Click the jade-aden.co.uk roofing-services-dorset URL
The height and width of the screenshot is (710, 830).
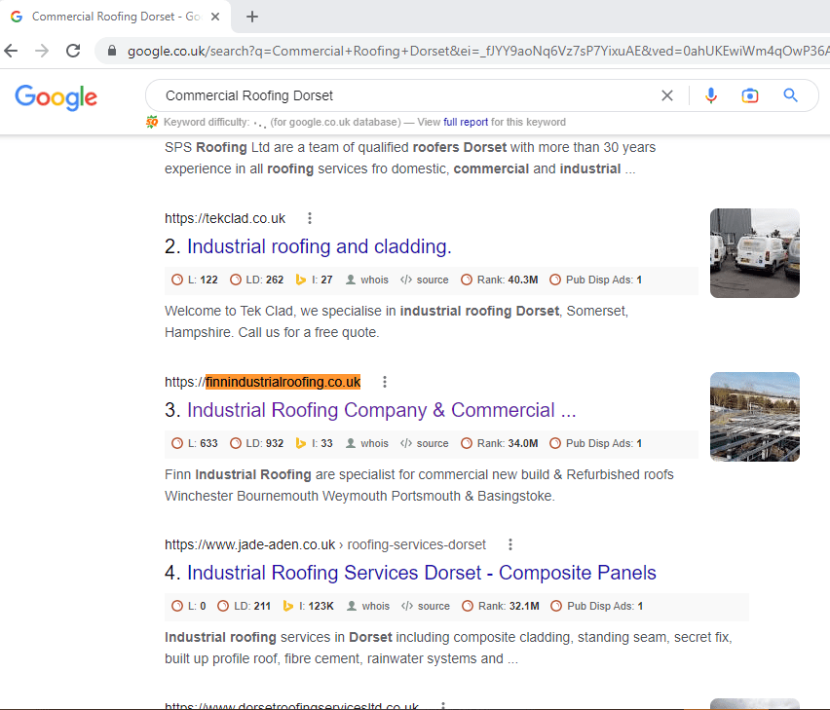click(x=325, y=545)
